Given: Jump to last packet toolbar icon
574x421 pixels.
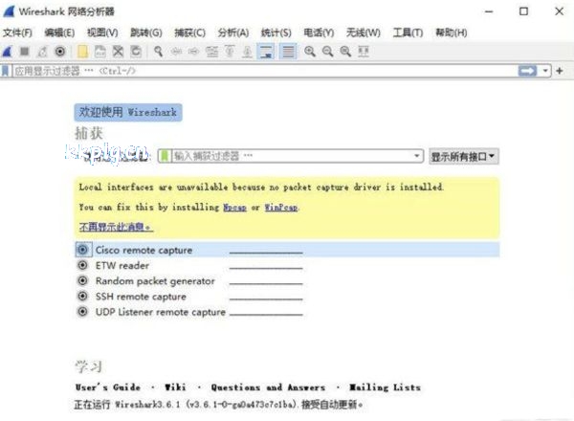Looking at the screenshot, I should [x=248, y=52].
